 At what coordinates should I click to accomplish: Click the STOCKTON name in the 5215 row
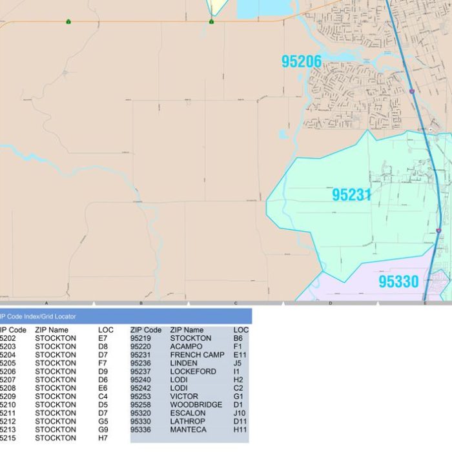[x=56, y=438]
